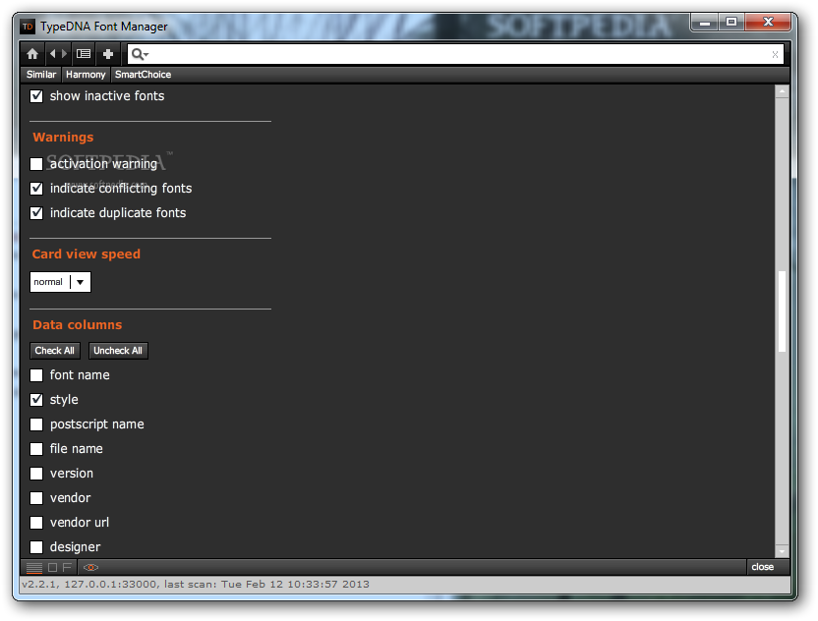Switch to list view in bottom bar
The width and height of the screenshot is (818, 621).
pos(34,567)
